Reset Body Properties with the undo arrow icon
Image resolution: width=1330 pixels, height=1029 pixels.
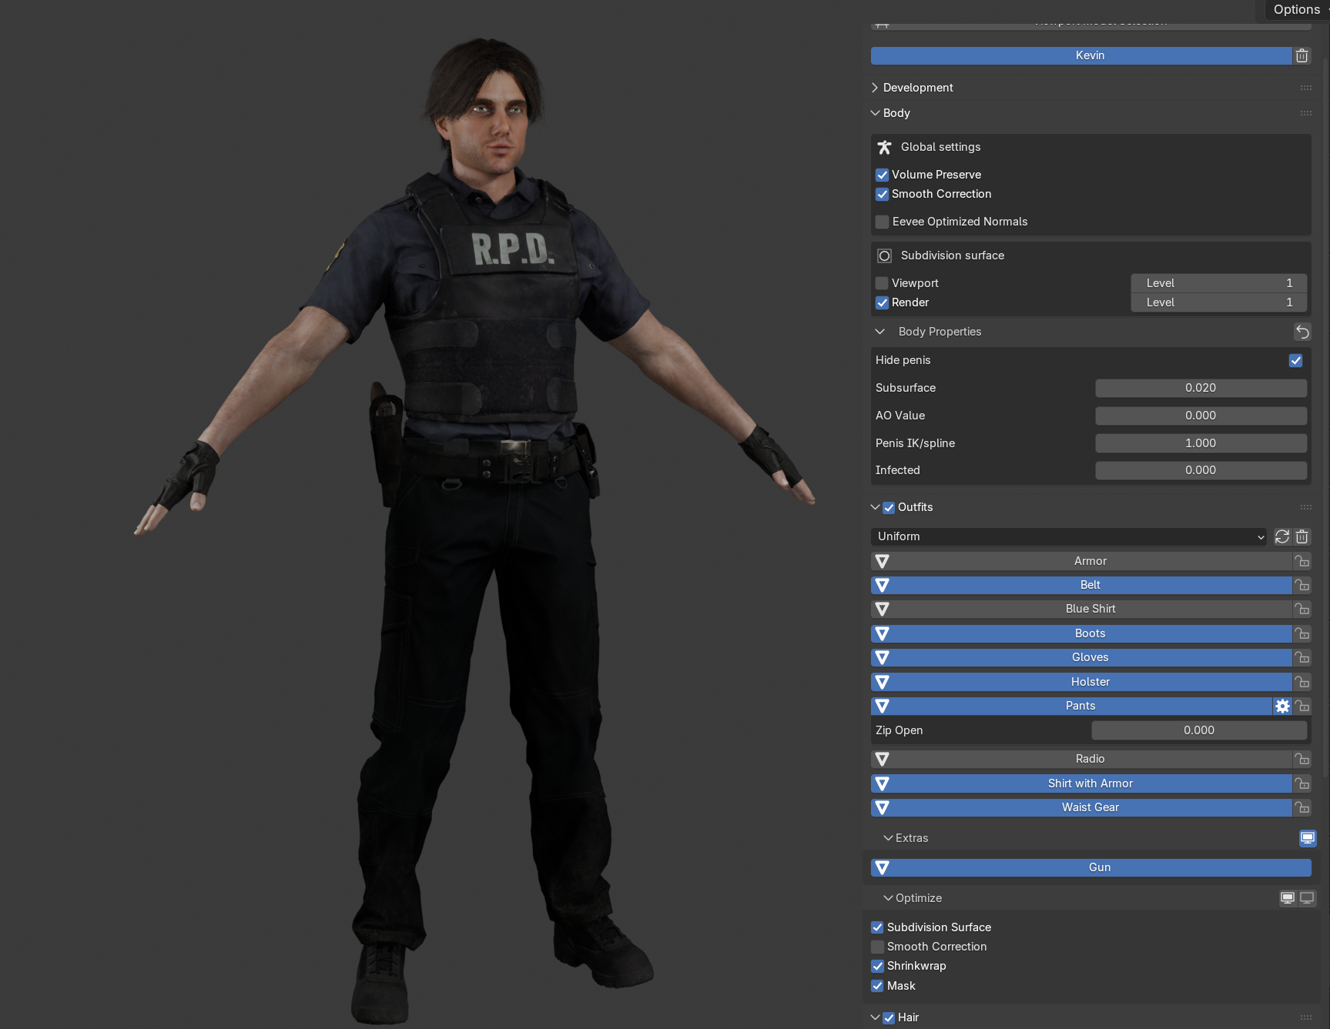click(1302, 332)
